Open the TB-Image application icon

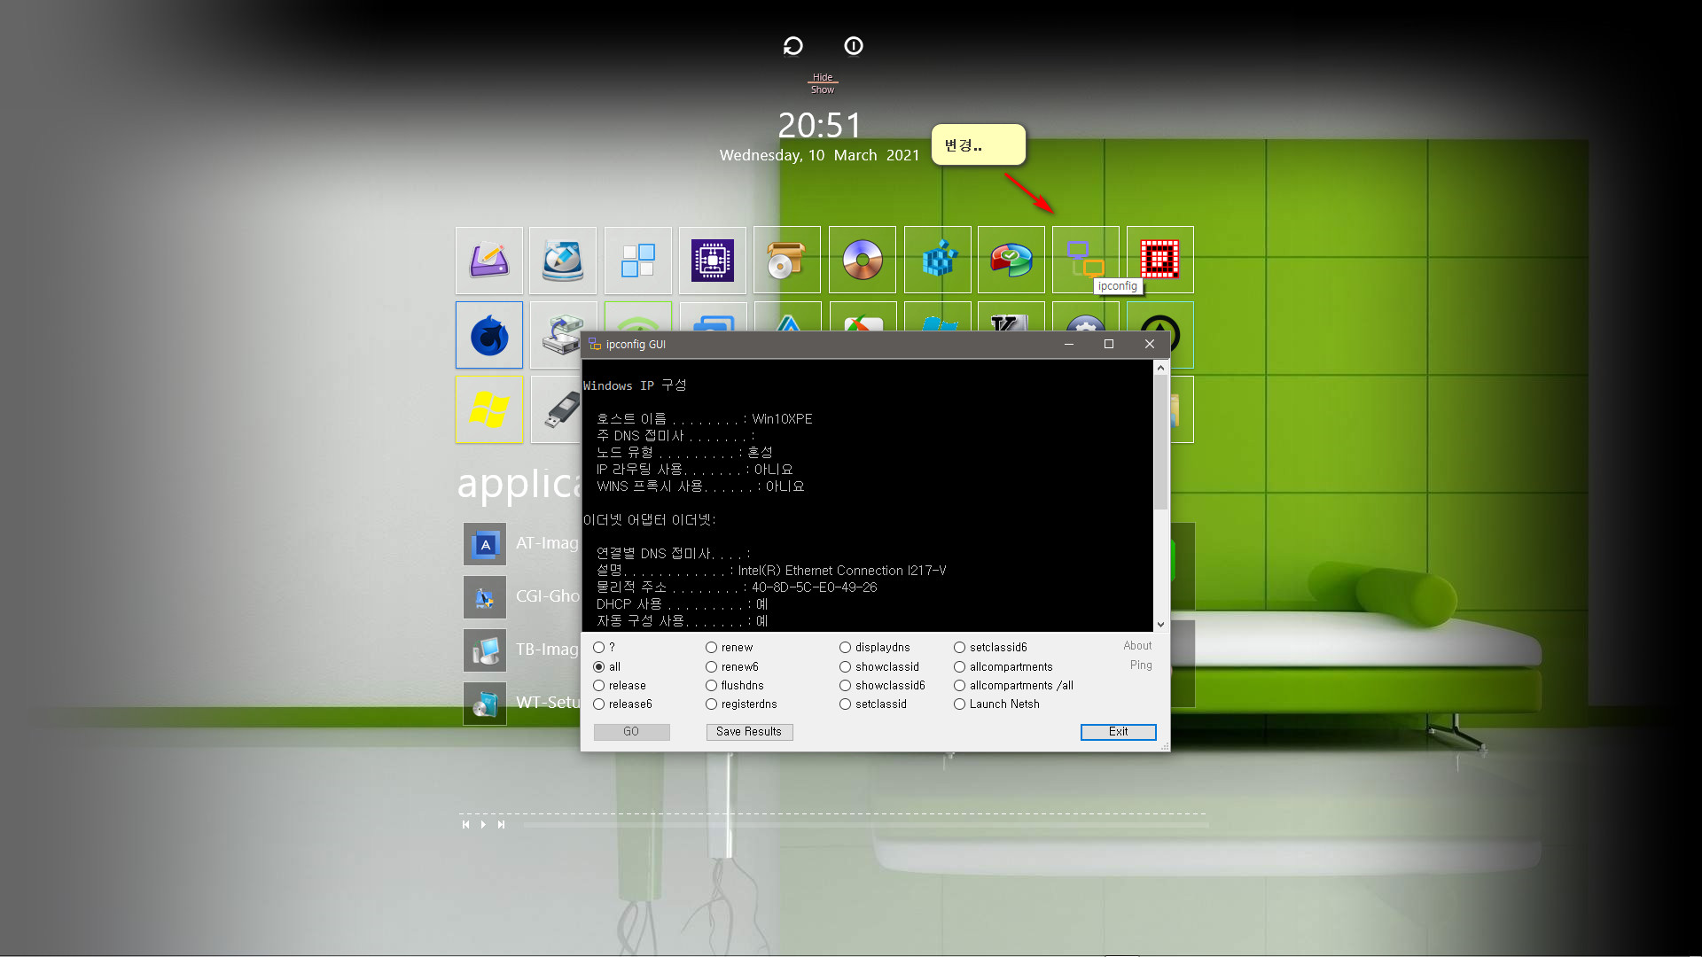(485, 650)
